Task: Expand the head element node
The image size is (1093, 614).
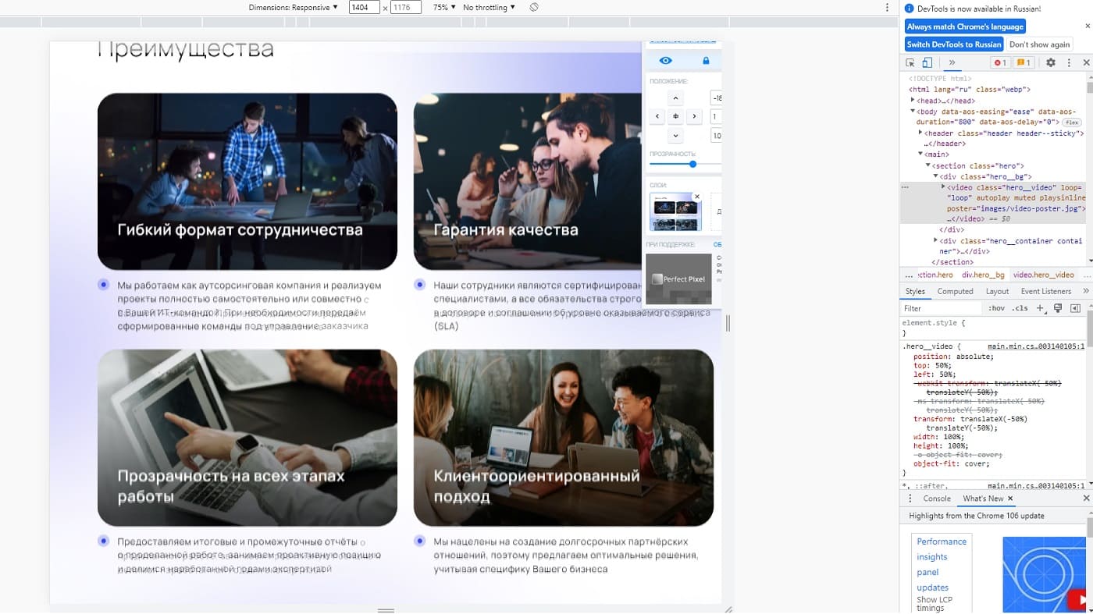Action: [x=913, y=101]
